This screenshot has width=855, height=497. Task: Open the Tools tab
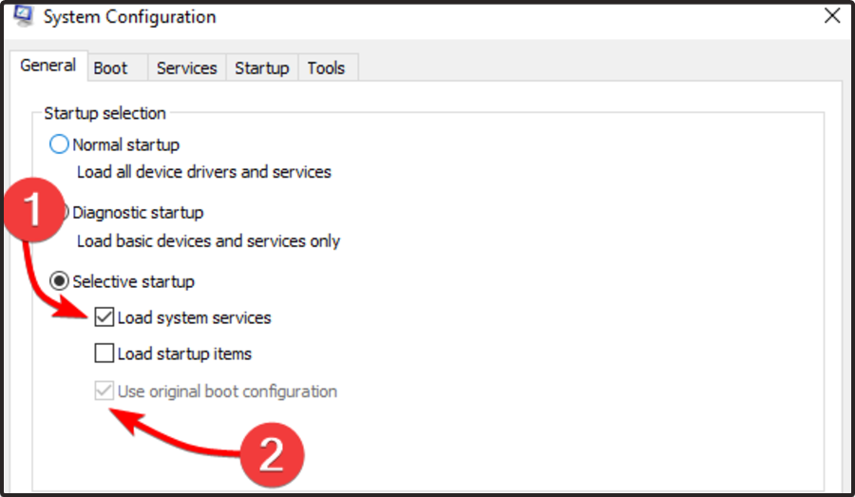pos(326,68)
